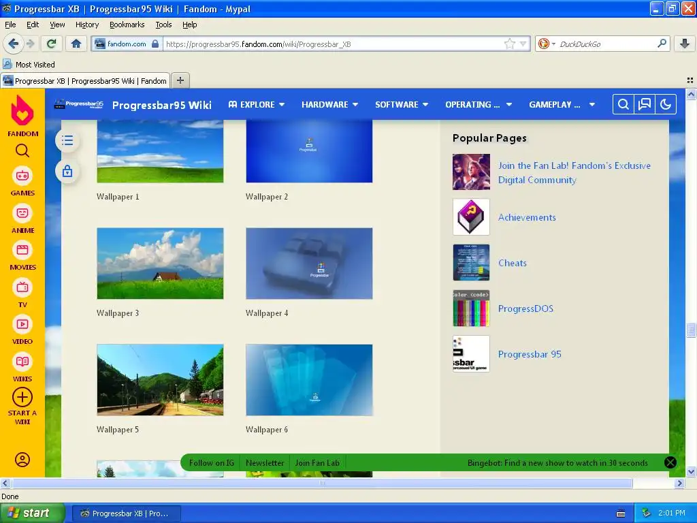
Task: Select the Progressbar XB browser tab
Action: [85, 80]
